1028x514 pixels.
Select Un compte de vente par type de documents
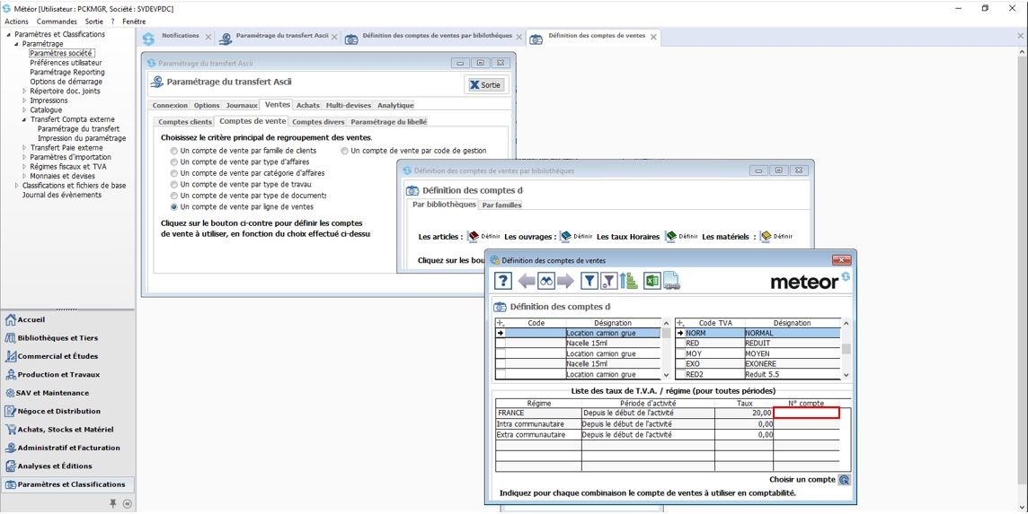pos(173,196)
